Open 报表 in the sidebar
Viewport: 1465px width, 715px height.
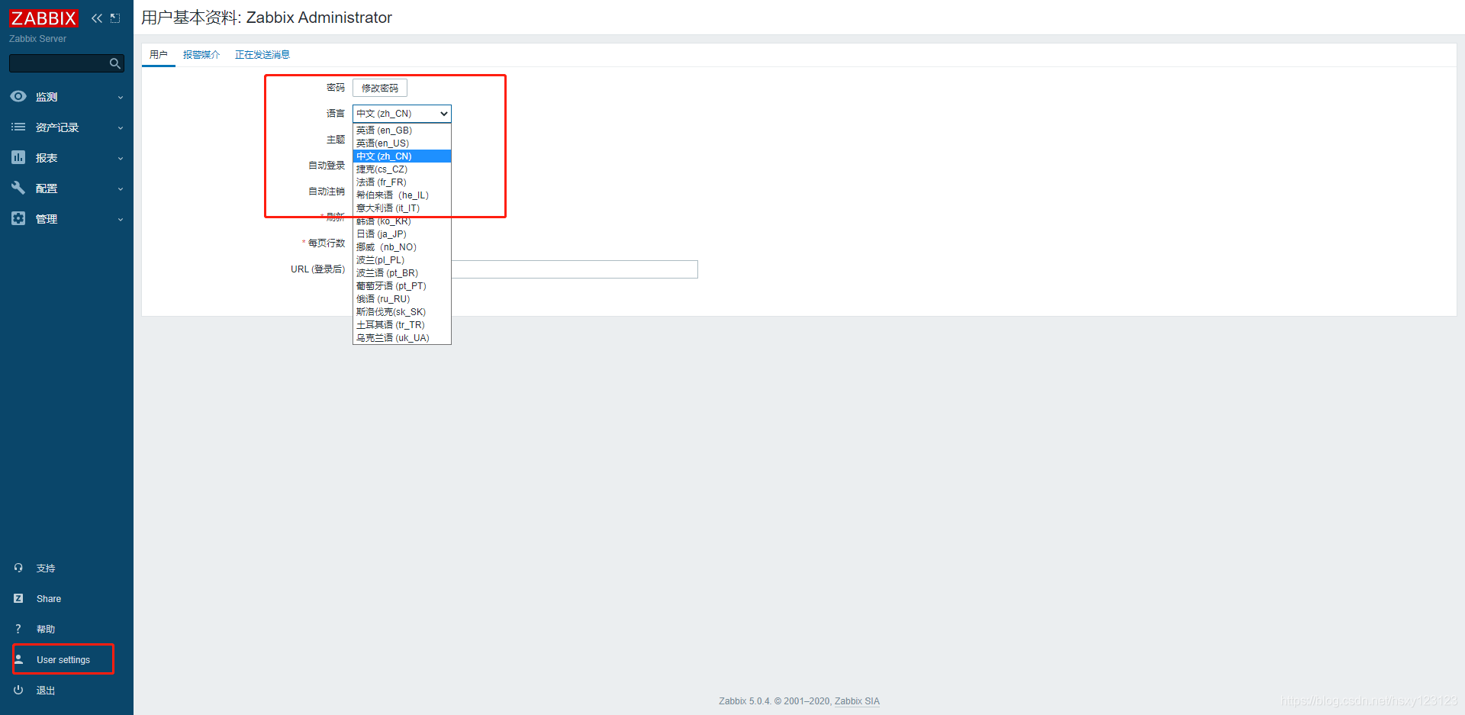pos(47,158)
